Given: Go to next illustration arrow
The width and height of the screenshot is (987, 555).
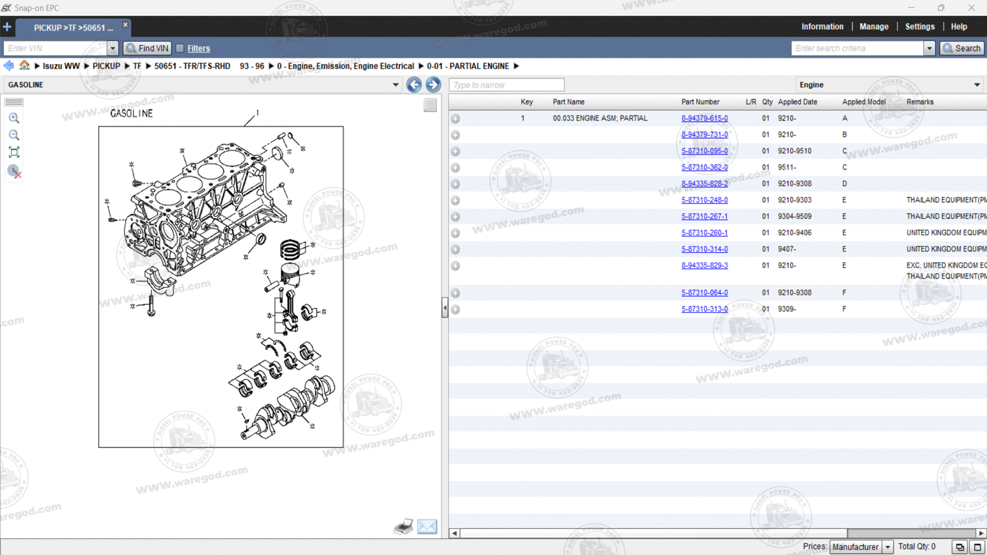Looking at the screenshot, I should point(433,85).
